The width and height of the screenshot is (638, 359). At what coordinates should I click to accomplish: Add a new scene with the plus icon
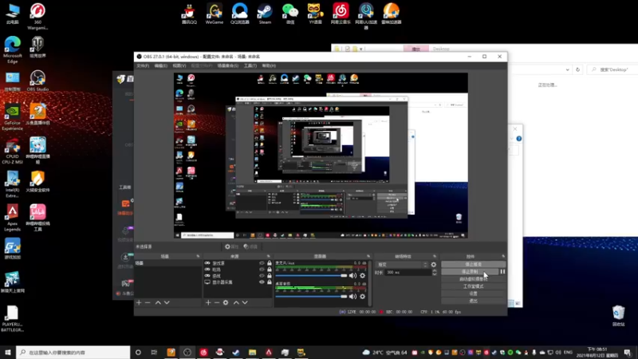point(139,302)
